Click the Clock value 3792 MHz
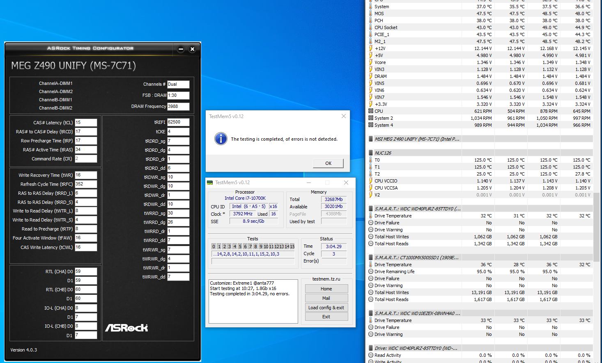Viewport: 602px width, 363px height. click(243, 214)
